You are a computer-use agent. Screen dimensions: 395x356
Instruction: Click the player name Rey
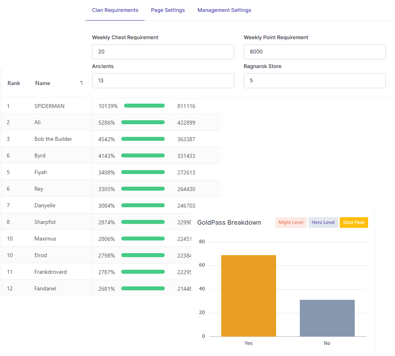39,189
